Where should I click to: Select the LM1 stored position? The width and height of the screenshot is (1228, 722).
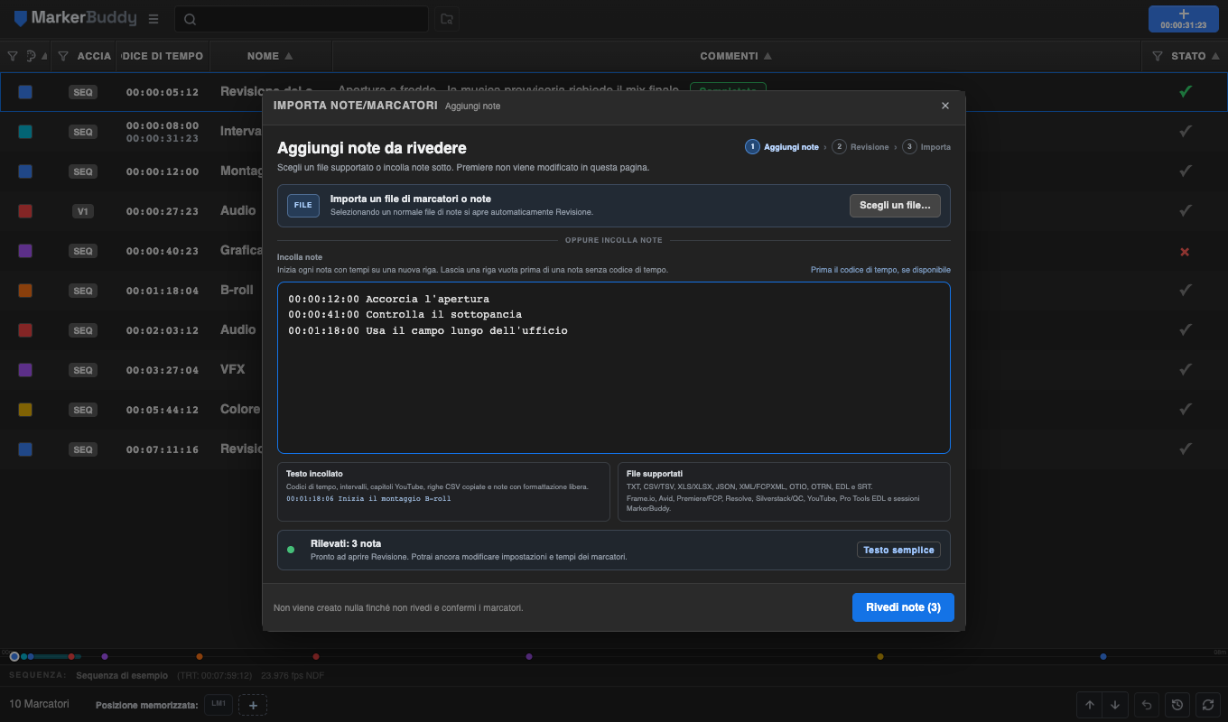click(218, 704)
